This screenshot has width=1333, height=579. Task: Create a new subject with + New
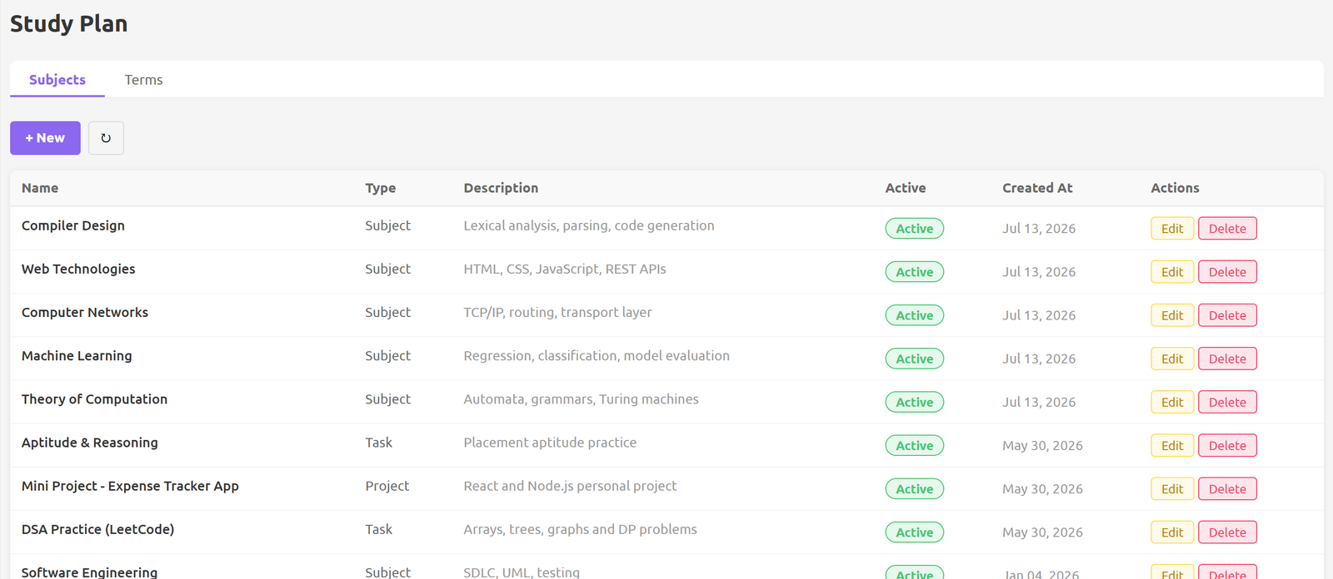(45, 138)
